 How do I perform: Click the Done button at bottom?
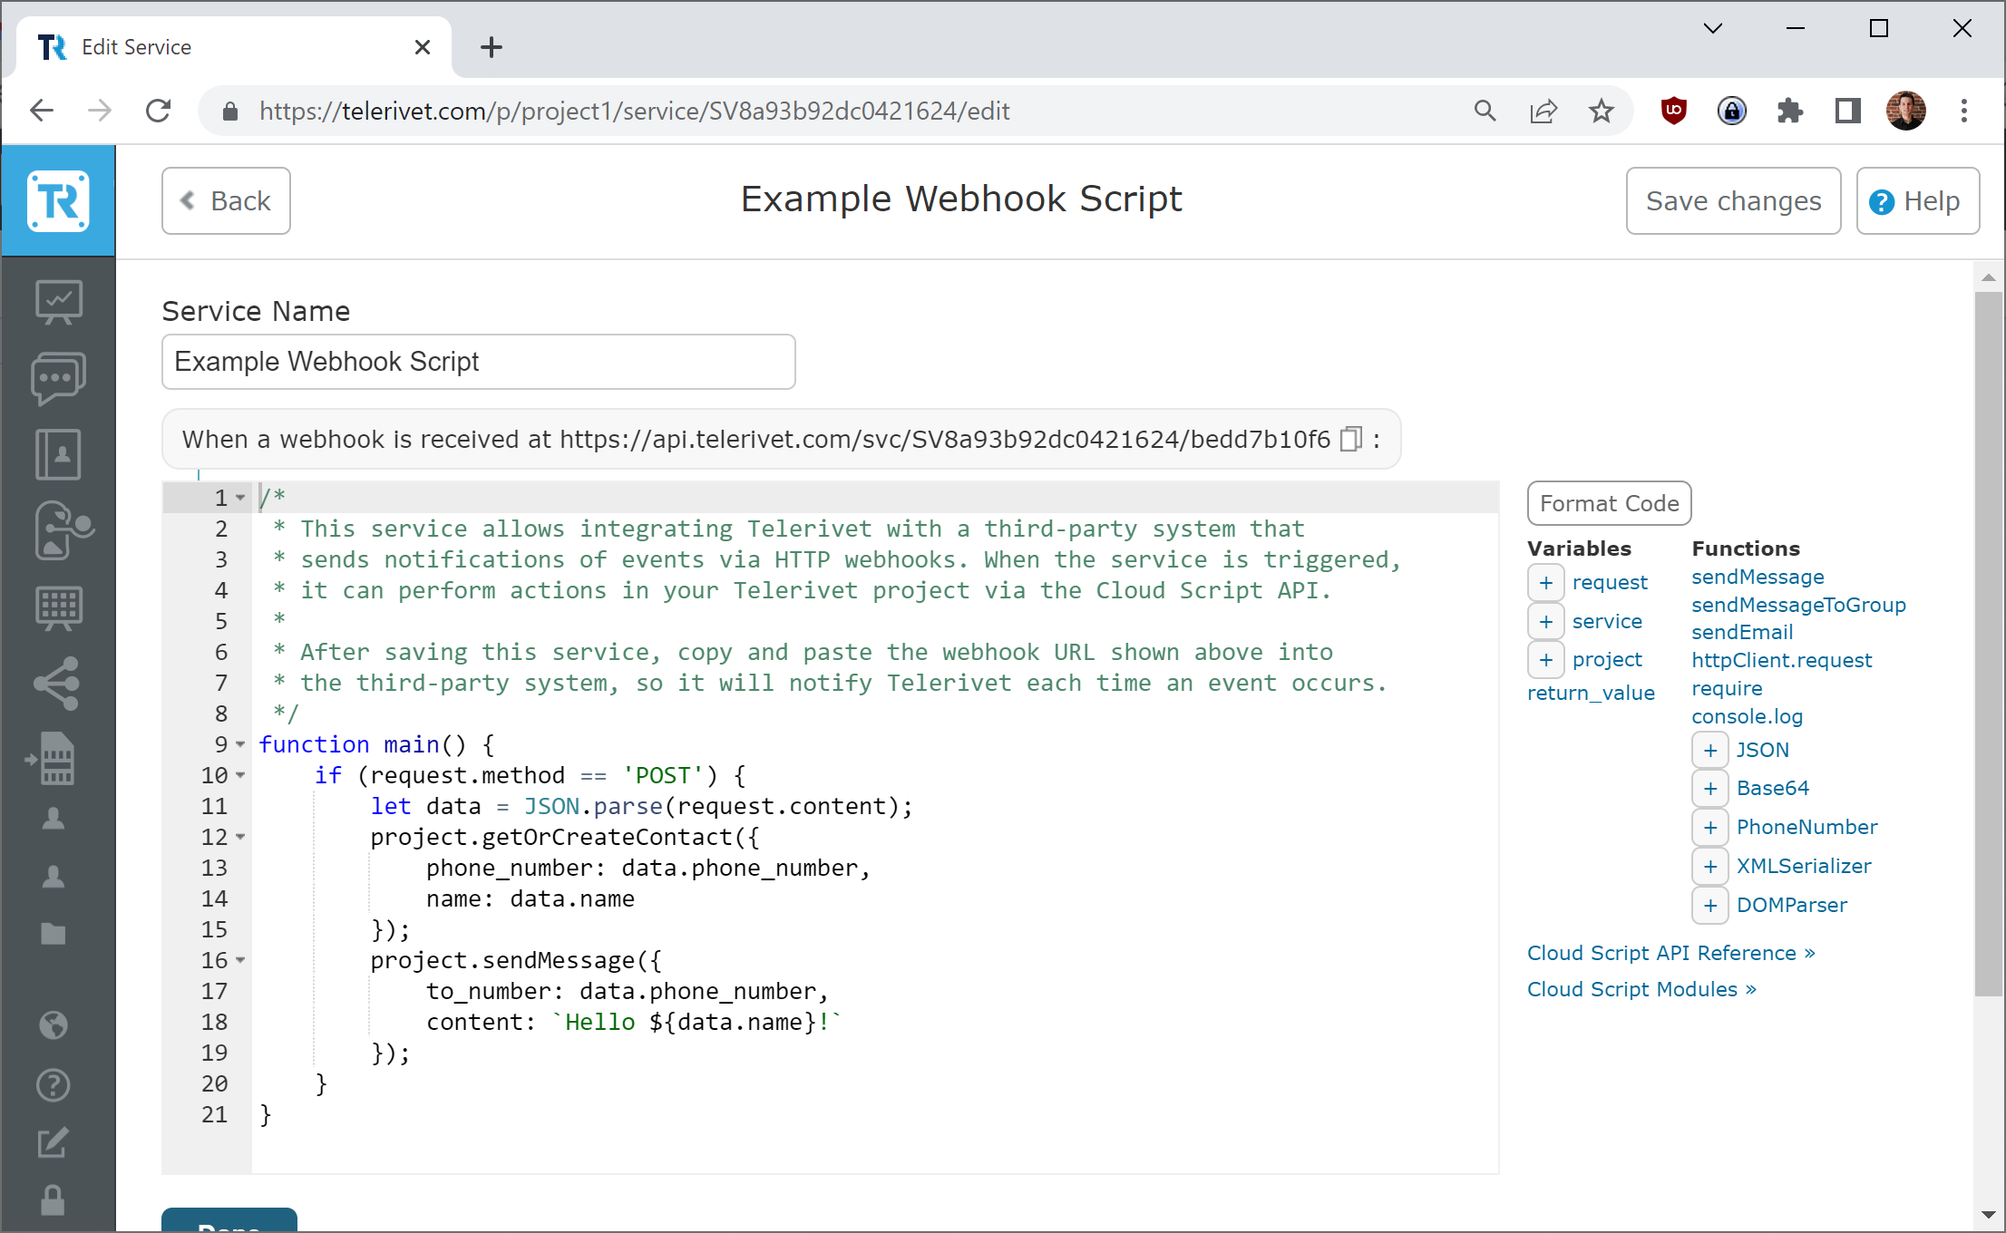tap(229, 1220)
